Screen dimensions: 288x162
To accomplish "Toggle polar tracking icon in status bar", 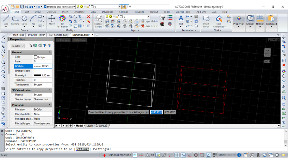I will [196, 155].
